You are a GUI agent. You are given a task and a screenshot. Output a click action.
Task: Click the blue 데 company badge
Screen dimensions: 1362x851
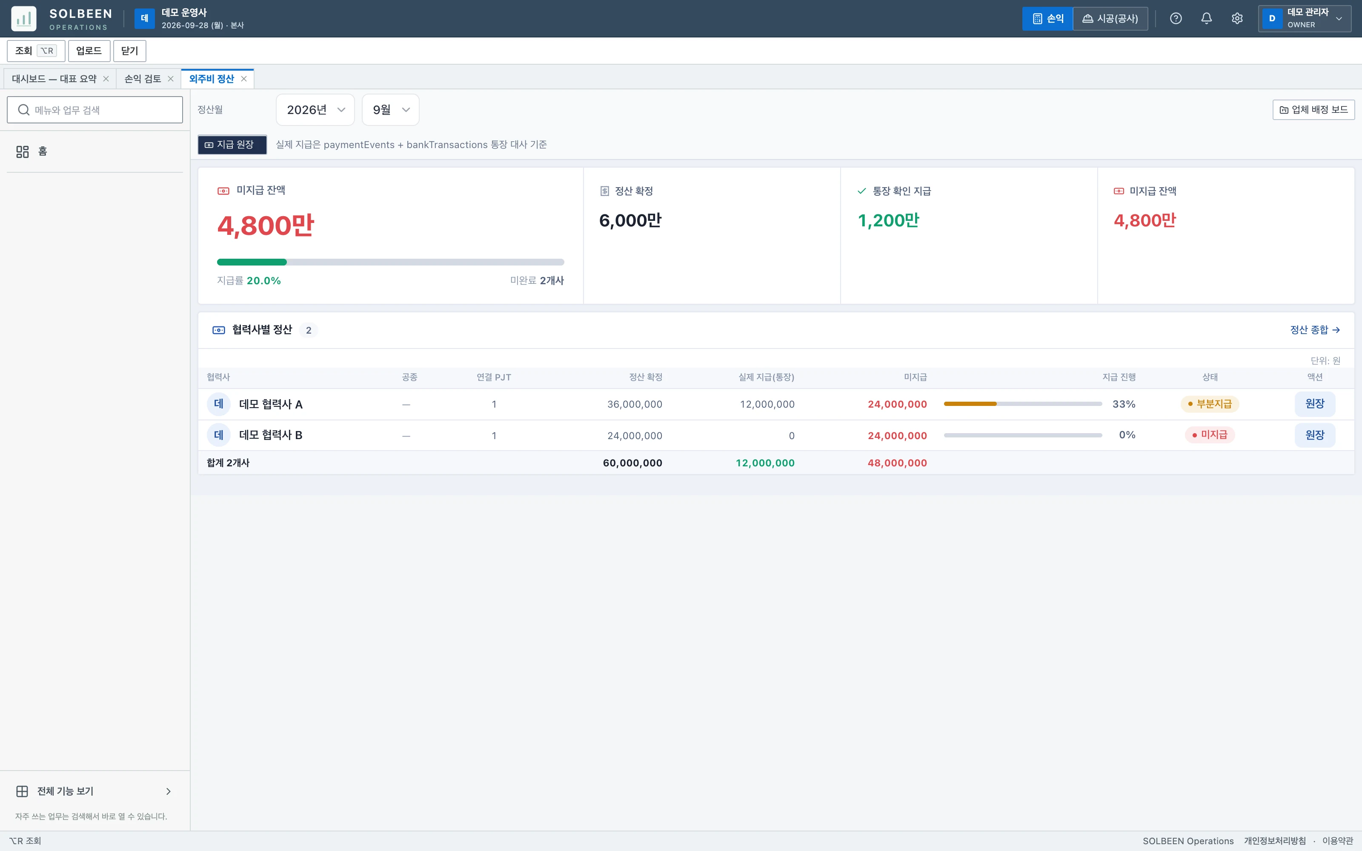coord(144,19)
